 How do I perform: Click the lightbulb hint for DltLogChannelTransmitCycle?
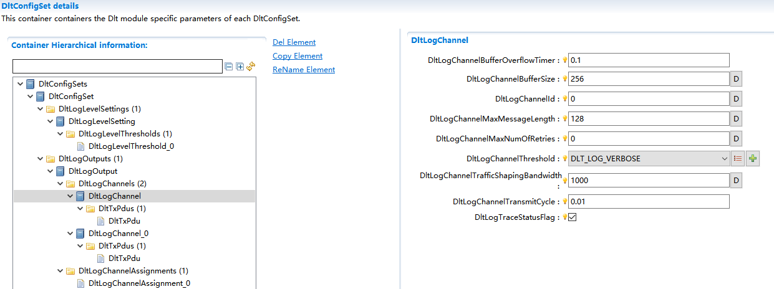[x=565, y=202]
